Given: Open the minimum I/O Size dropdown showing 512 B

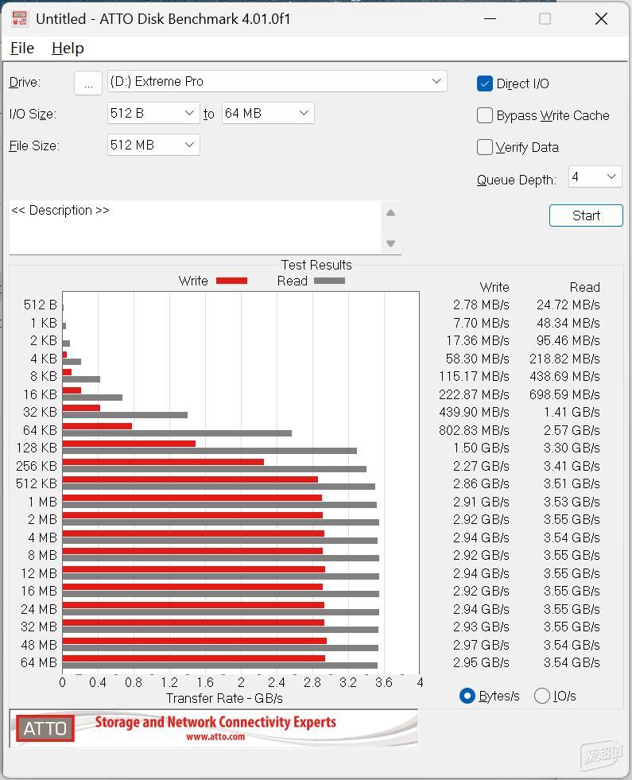Looking at the screenshot, I should coord(153,114).
